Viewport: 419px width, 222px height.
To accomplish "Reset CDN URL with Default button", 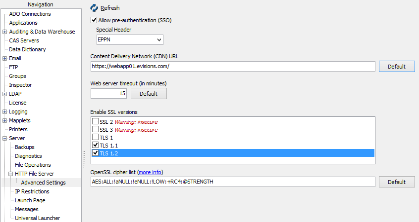I will coord(397,67).
